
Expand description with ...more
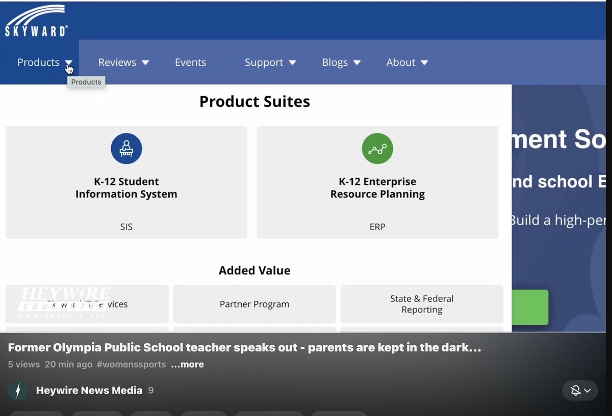187,365
